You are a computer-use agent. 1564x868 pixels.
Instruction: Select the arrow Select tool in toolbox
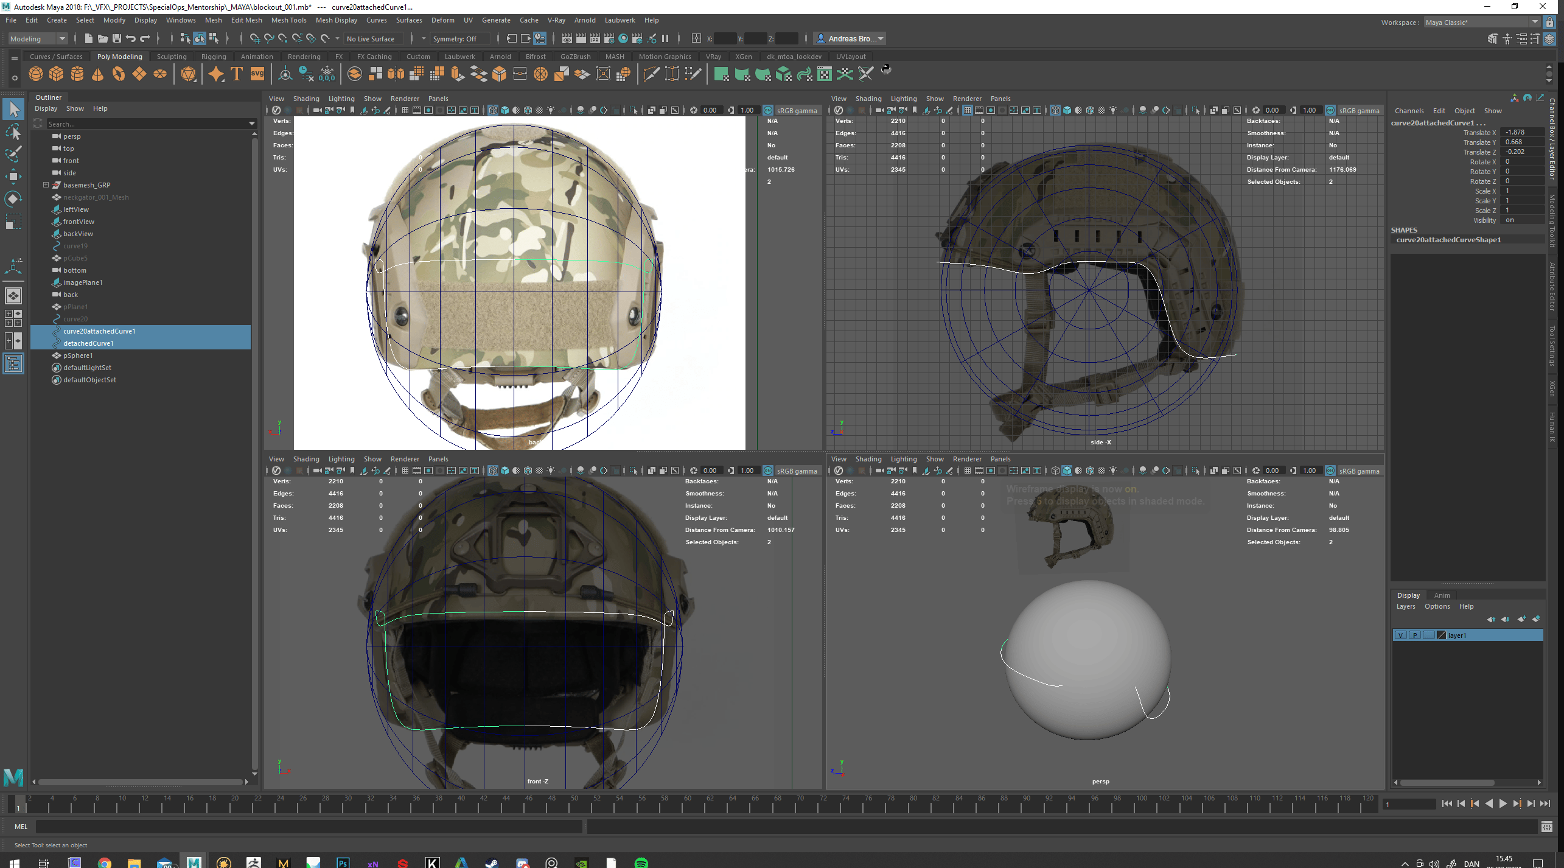tap(13, 109)
